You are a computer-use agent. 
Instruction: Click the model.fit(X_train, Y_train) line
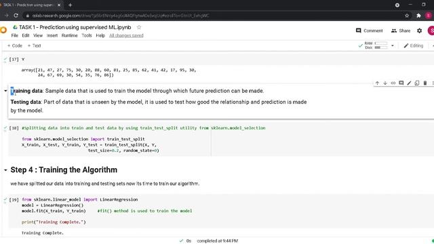coord(54,211)
